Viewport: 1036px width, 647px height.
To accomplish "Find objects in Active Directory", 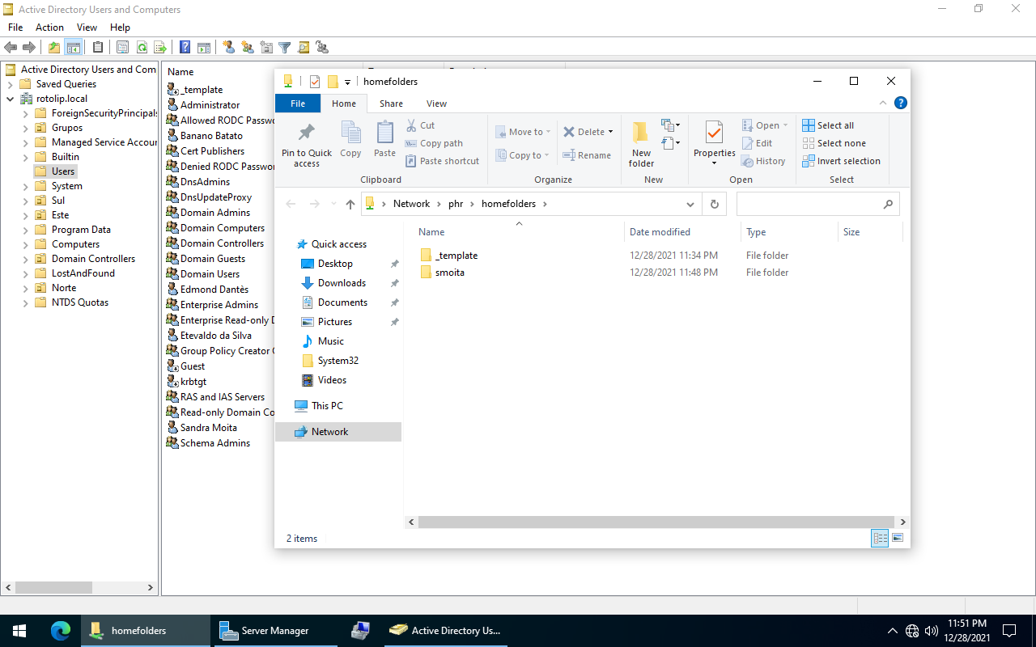I will (x=303, y=47).
